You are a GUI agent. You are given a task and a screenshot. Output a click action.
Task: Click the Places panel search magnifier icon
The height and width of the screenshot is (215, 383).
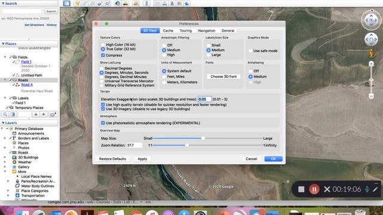tap(5, 114)
